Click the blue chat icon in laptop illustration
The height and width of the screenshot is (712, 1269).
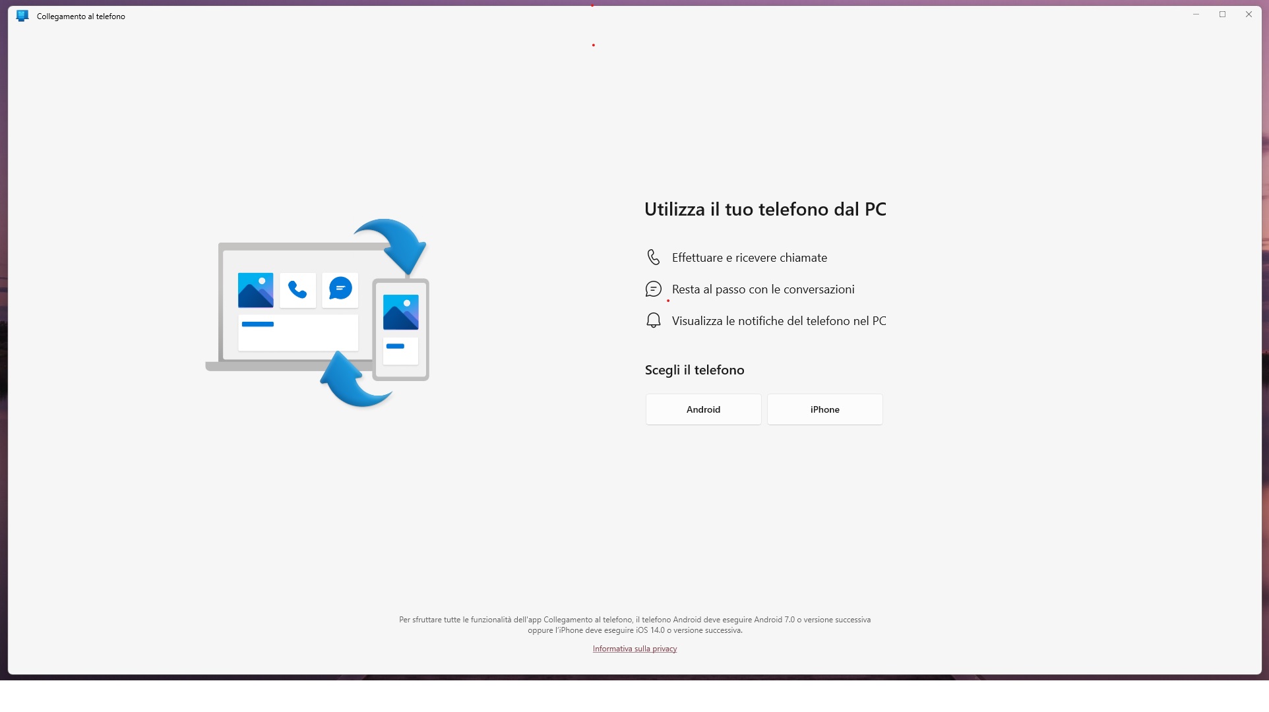[340, 289]
